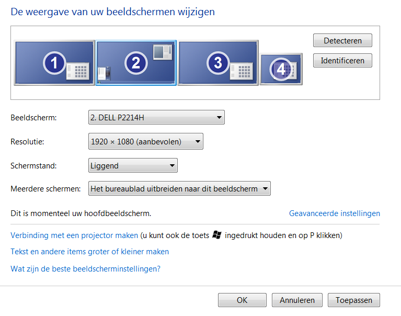Open Tekst en andere items groter link
Viewport: 401px width, 316px height.
click(89, 252)
